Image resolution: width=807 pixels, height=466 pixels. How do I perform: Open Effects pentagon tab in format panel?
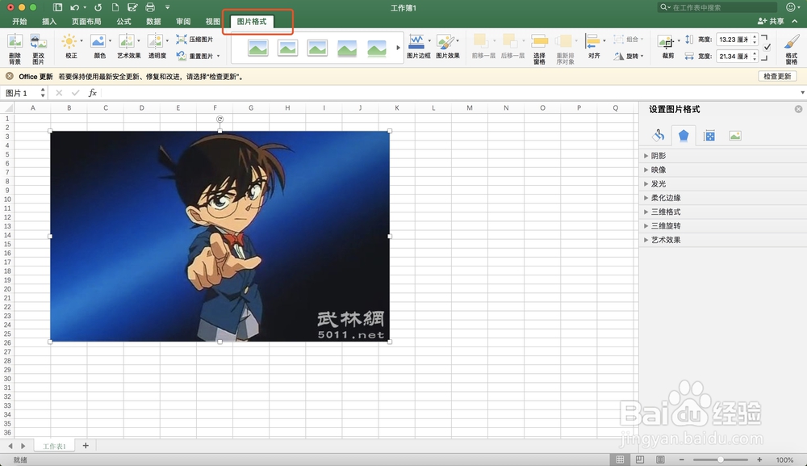tap(684, 136)
